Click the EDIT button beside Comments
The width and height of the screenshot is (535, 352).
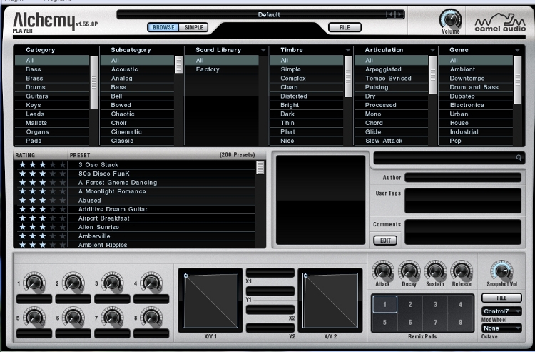pos(385,241)
